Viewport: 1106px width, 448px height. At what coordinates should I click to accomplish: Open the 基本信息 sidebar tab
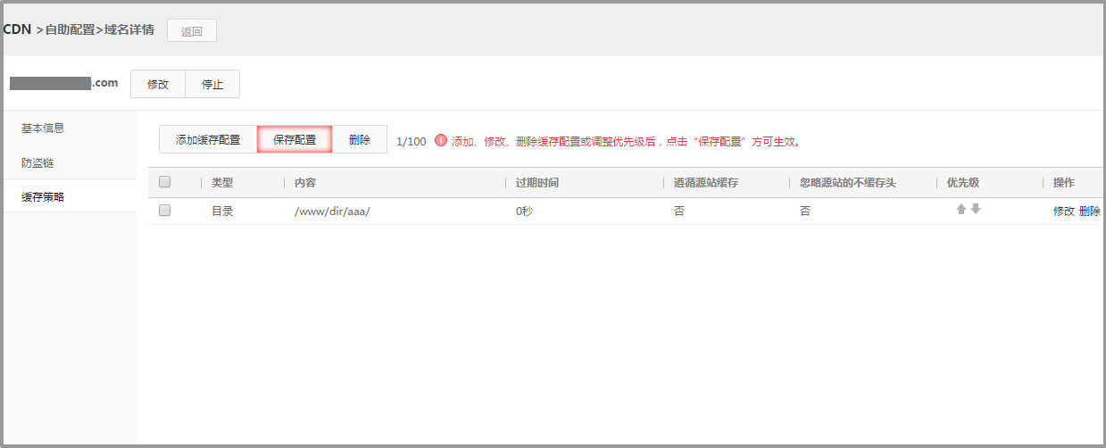pyautogui.click(x=43, y=128)
